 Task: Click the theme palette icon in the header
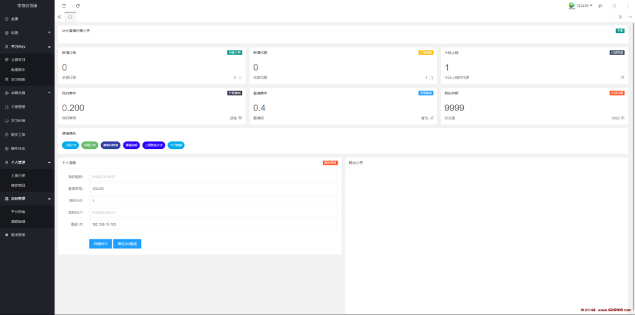point(600,6)
